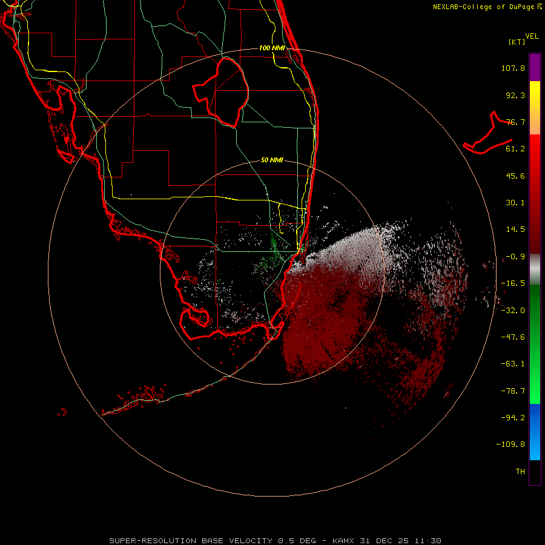Click the green band on the velocity scale
The width and height of the screenshot is (545, 545).
pyautogui.click(x=535, y=344)
